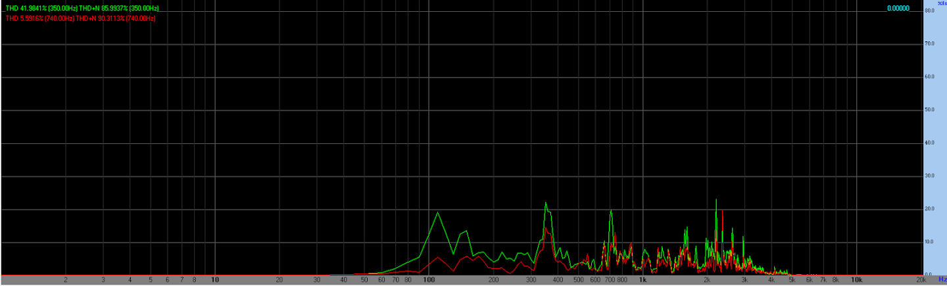The width and height of the screenshot is (947, 286).
Task: Click the 20.0 value on amplitude scale
Action: tap(930, 208)
